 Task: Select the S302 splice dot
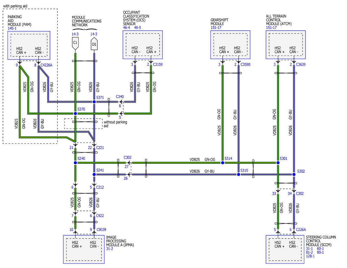(294, 175)
